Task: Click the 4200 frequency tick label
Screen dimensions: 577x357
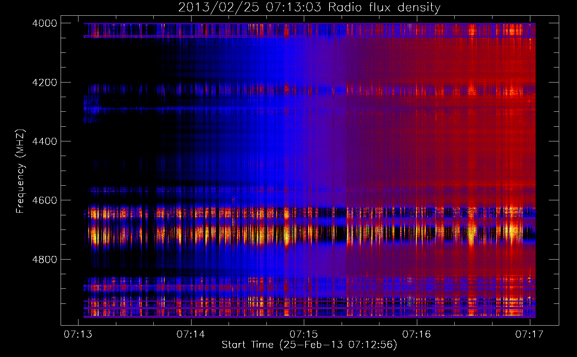Action: pyautogui.click(x=45, y=82)
